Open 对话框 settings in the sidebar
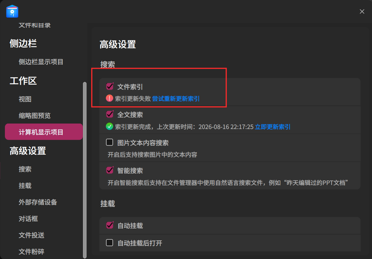372x259 pixels. tap(28, 219)
